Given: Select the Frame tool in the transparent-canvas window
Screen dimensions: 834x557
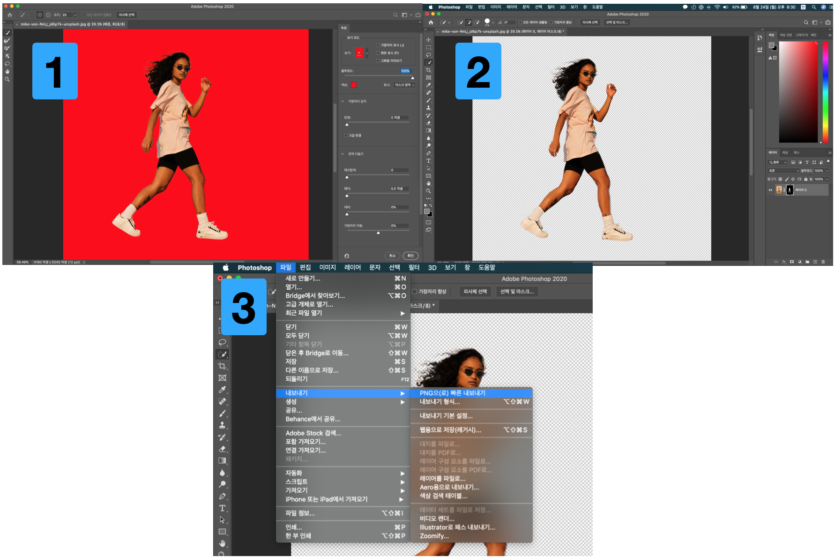Looking at the screenshot, I should tap(428, 78).
